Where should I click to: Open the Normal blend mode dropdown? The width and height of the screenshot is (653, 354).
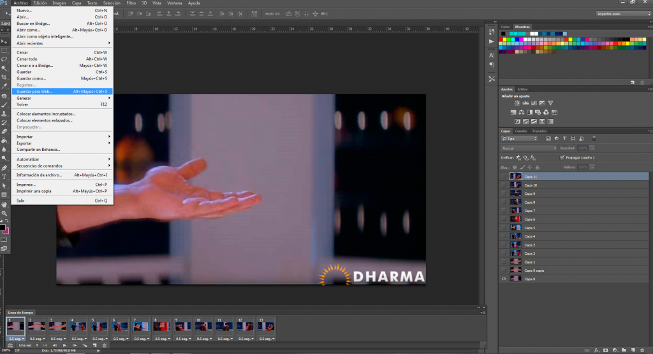[529, 148]
